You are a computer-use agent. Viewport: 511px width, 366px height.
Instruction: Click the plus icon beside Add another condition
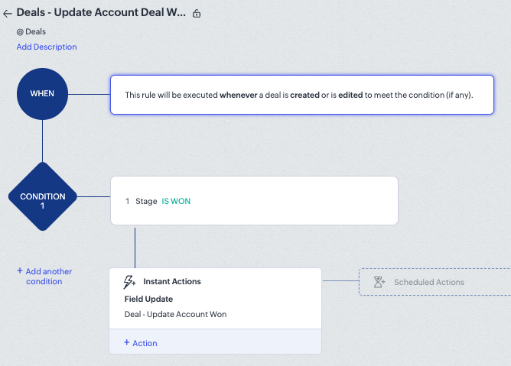point(20,270)
